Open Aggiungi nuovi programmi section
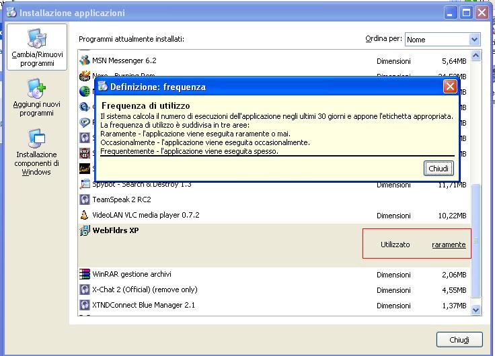Viewport: 495px width, 356px height. pyautogui.click(x=36, y=97)
